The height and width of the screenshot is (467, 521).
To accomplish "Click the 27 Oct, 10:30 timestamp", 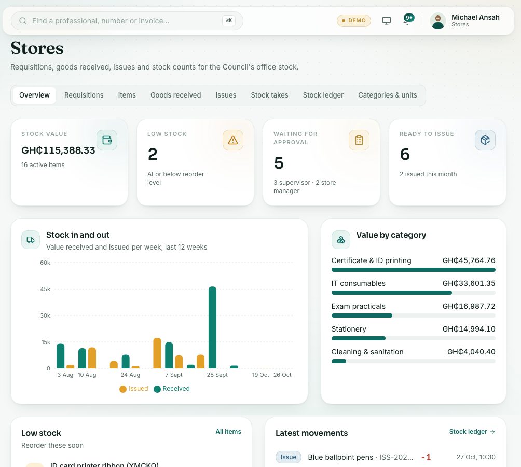I will tap(476, 457).
